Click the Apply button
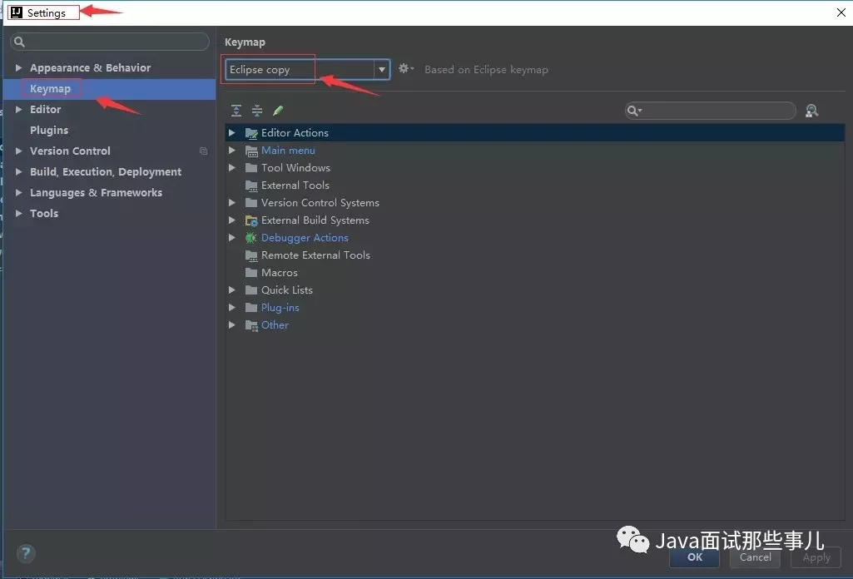Viewport: 853px width, 579px height. [x=816, y=557]
